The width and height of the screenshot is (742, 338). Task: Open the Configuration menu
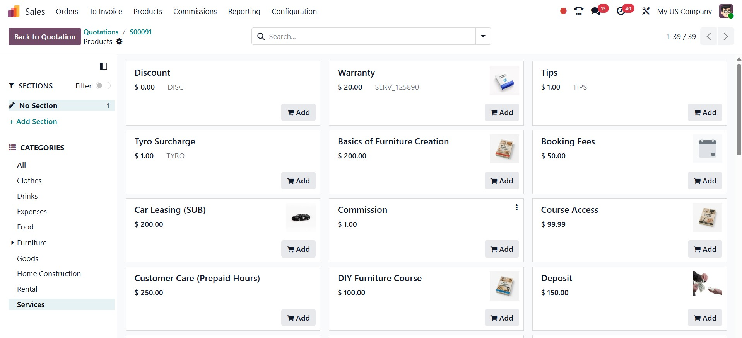[x=294, y=12]
